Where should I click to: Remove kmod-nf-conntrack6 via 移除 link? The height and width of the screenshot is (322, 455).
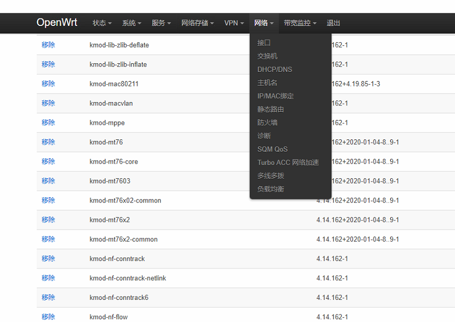[48, 298]
